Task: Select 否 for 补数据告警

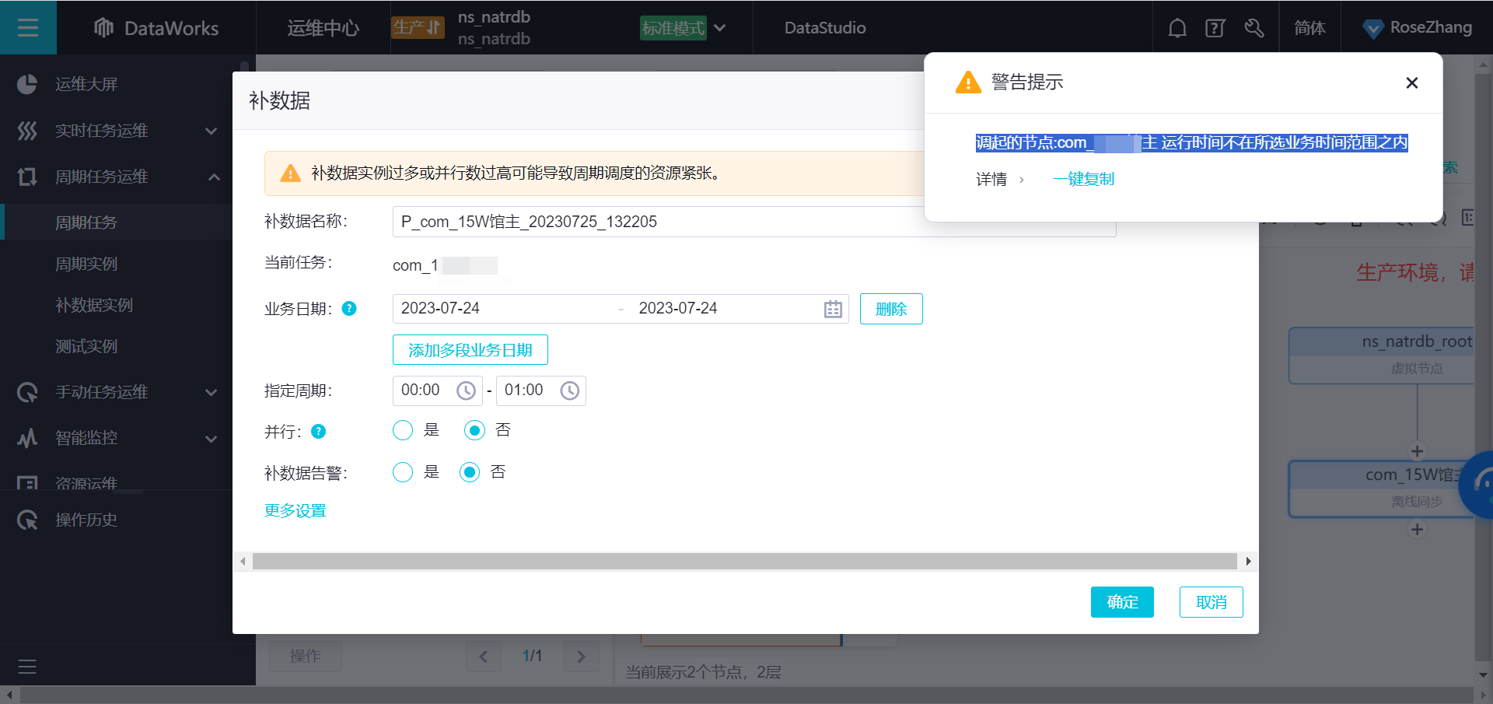Action: [x=470, y=472]
